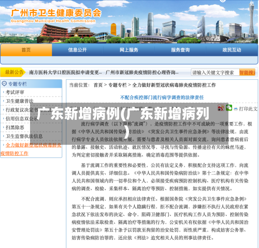Viewport: 259px width, 248px height.
Task: Share article via Weibo icon
Action: pyautogui.click(x=221, y=108)
